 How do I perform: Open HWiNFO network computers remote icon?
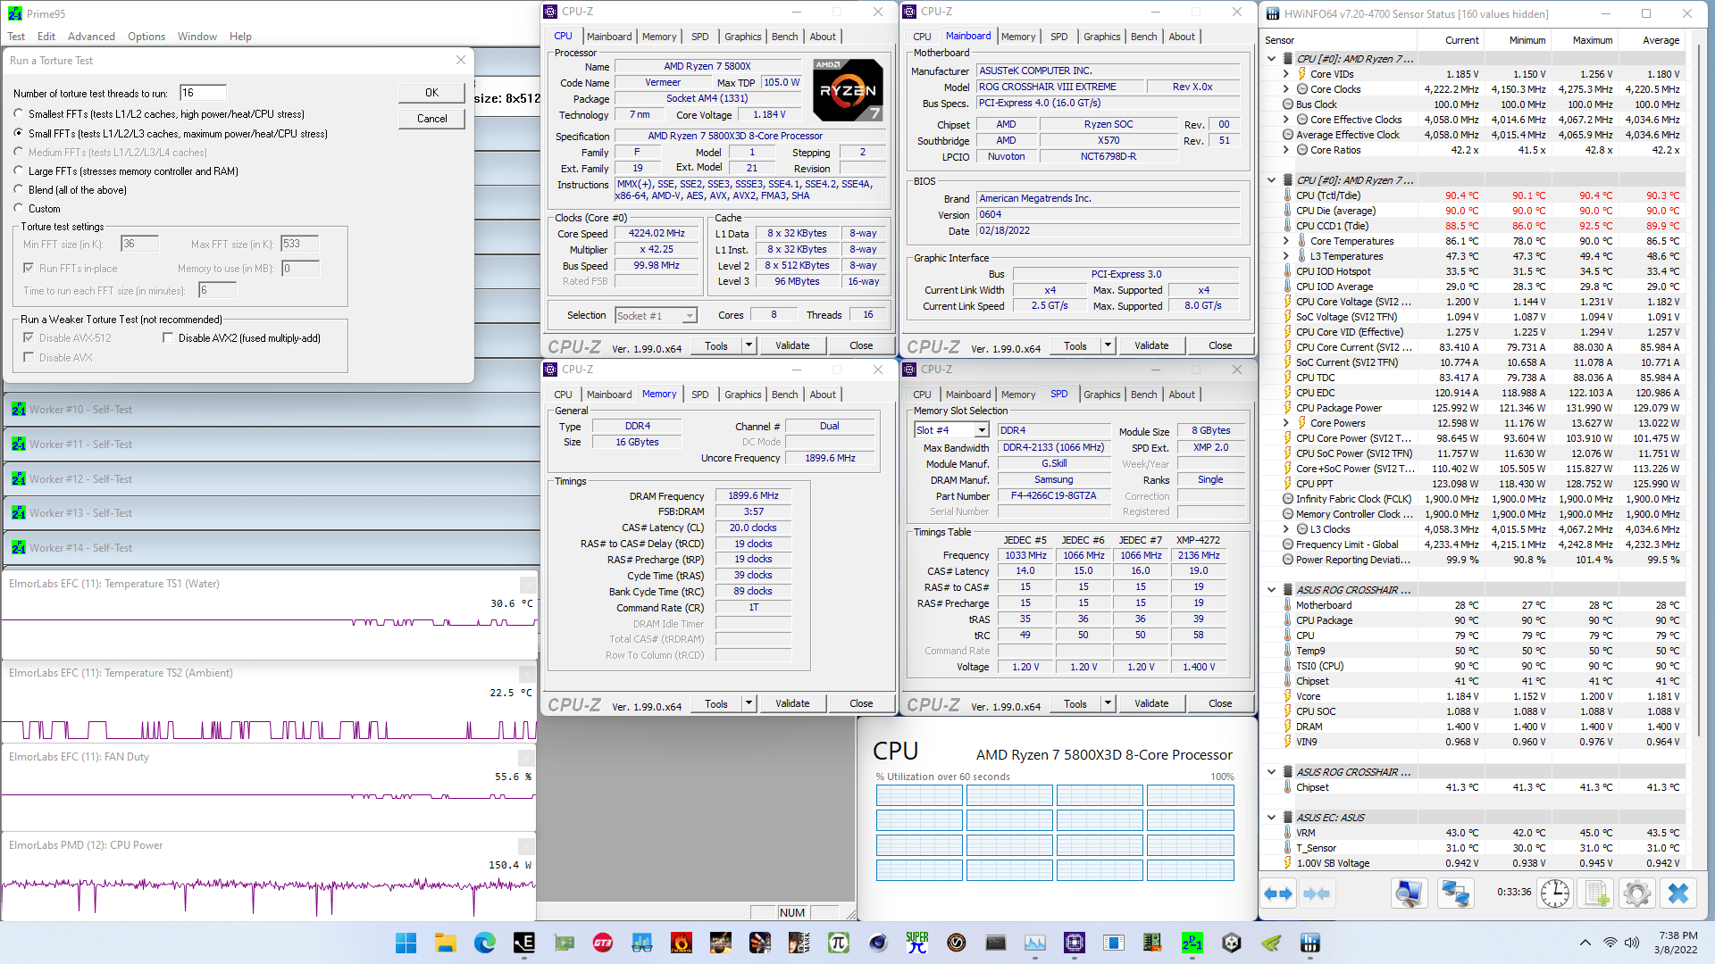coord(1455,893)
